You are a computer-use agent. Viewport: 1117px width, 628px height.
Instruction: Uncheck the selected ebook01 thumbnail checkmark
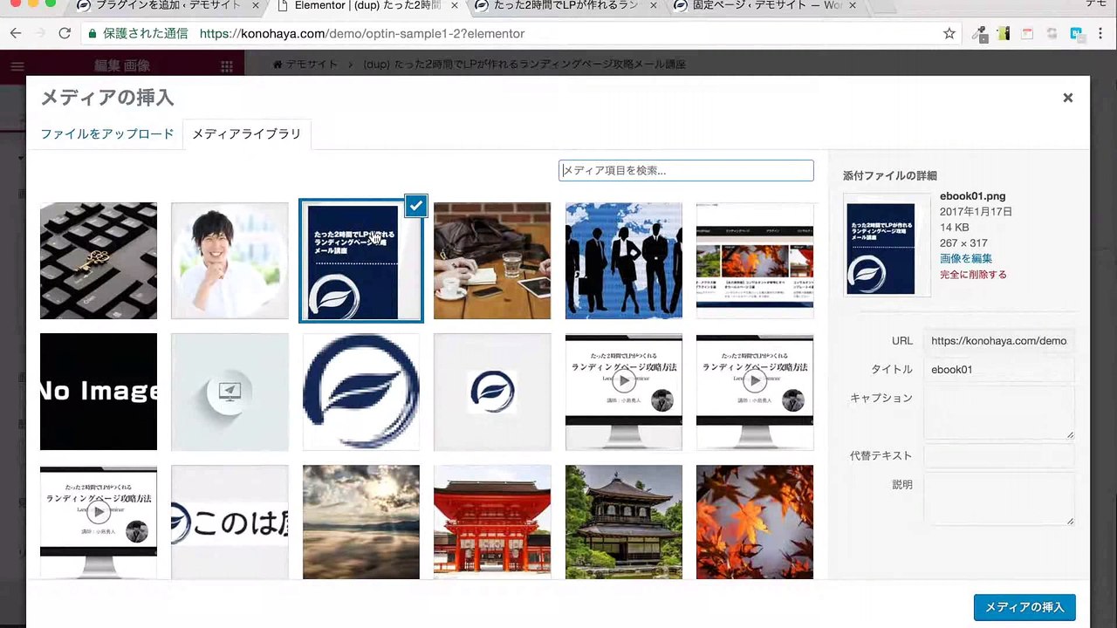[x=416, y=206]
